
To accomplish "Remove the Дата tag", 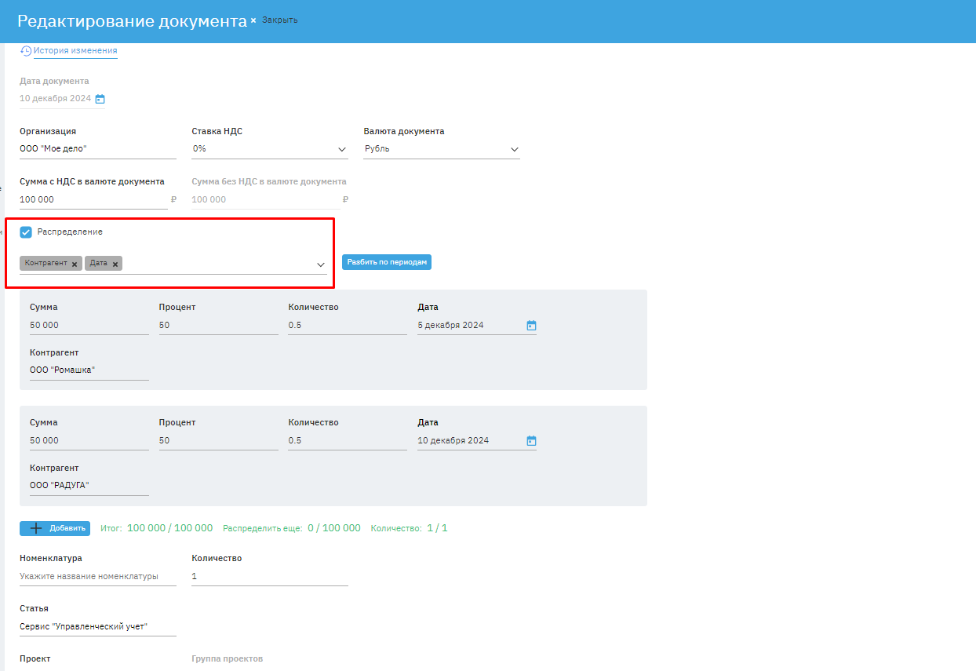I will (x=115, y=264).
